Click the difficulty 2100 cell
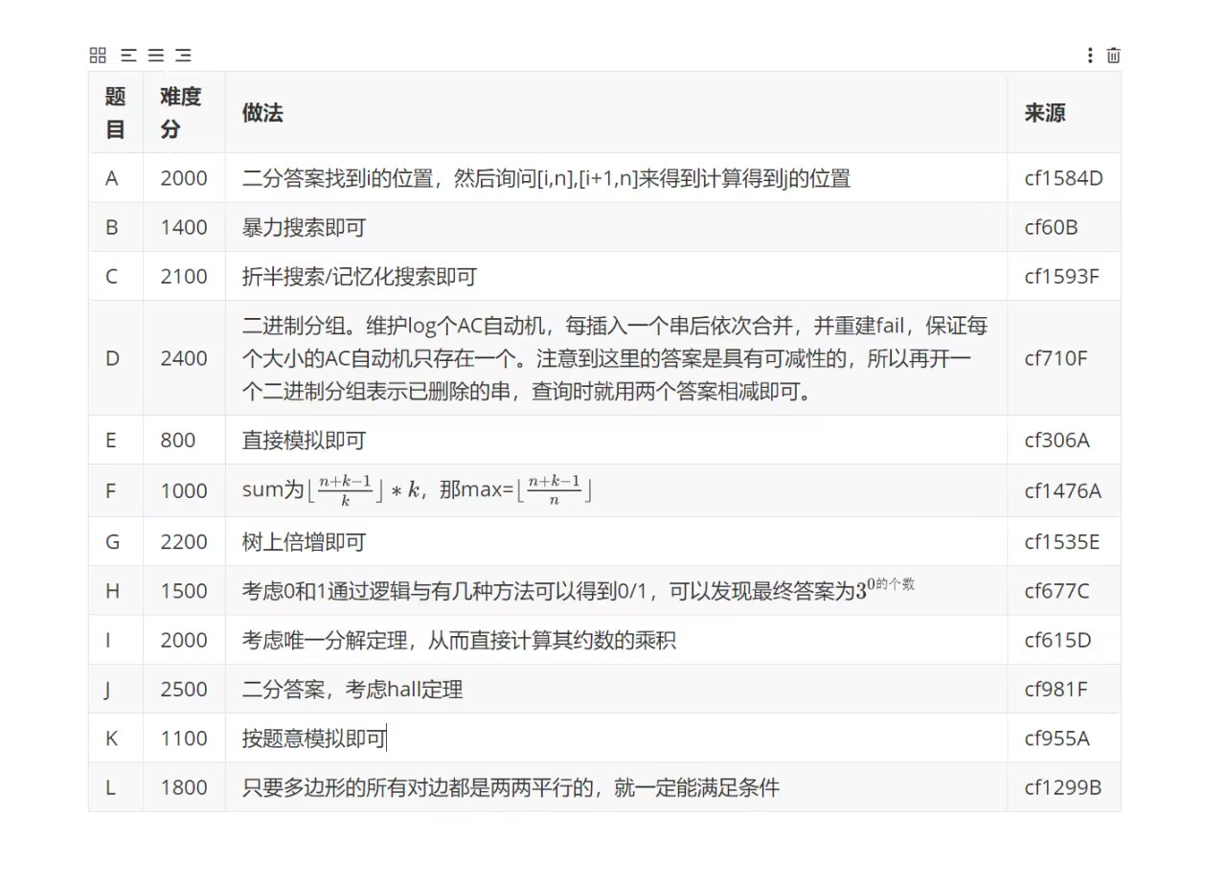The height and width of the screenshot is (886, 1226). click(x=184, y=277)
